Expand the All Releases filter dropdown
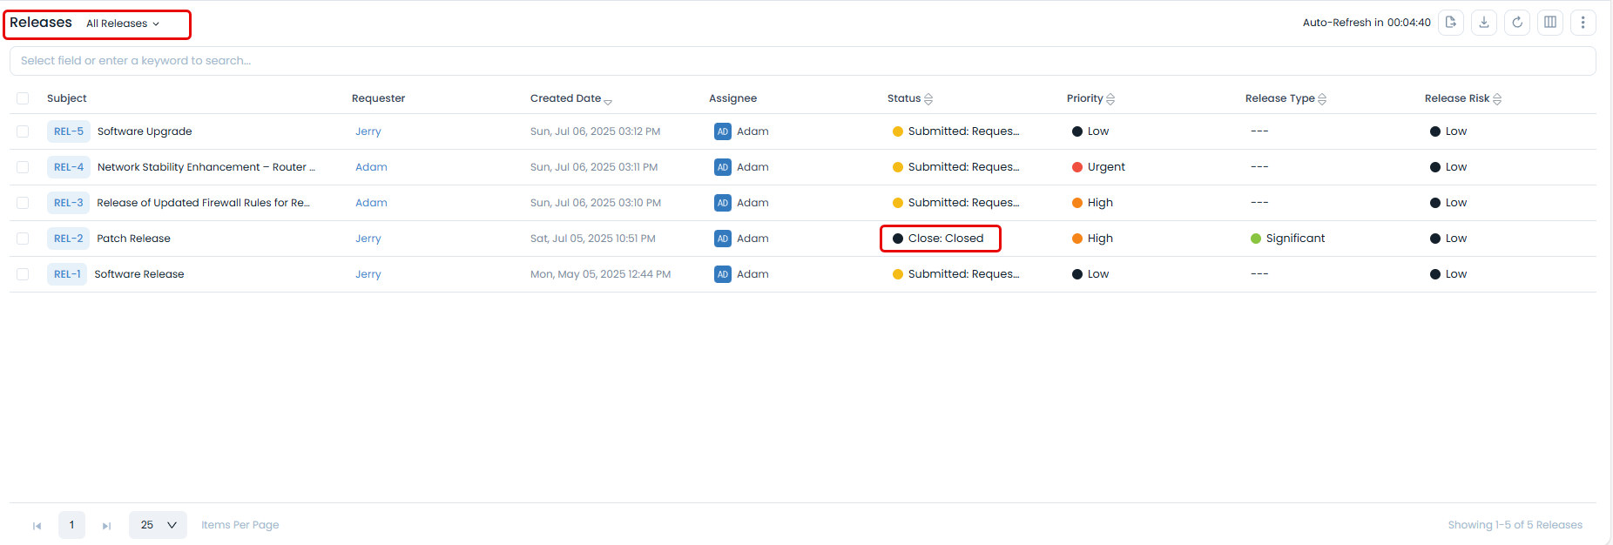This screenshot has height=545, width=1613. [123, 24]
